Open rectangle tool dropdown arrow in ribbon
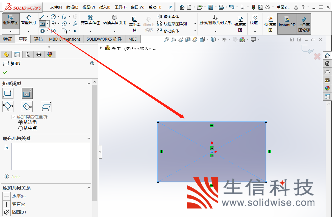This screenshot has height=217, width=332. [48, 24]
